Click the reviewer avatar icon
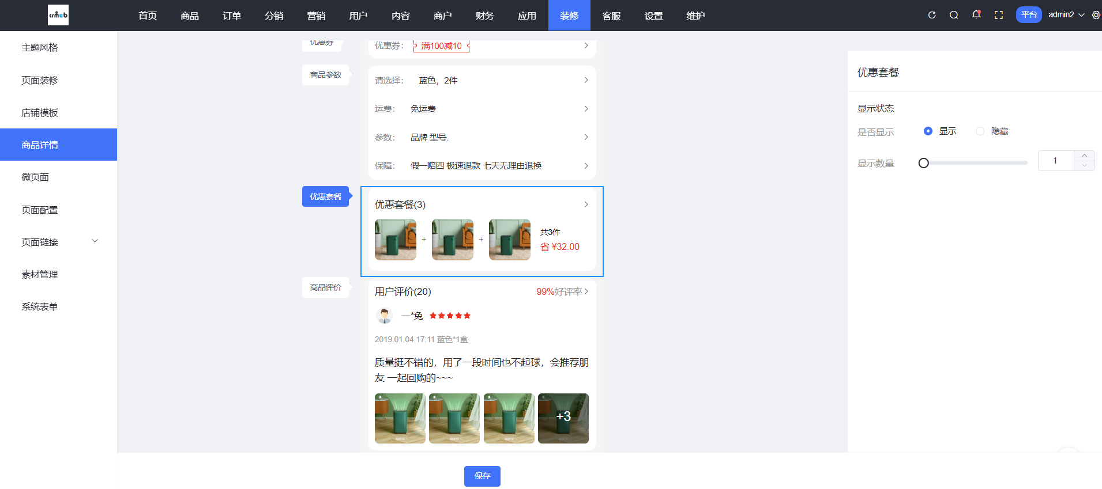The width and height of the screenshot is (1102, 489). point(384,316)
